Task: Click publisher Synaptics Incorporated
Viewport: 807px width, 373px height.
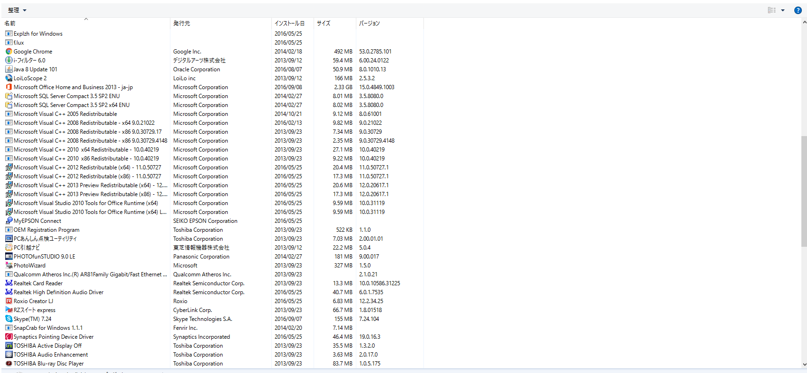Action: click(201, 337)
